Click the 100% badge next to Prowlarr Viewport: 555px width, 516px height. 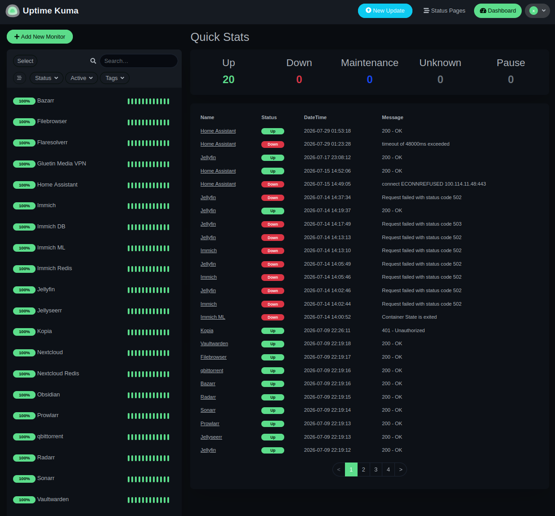click(x=24, y=416)
